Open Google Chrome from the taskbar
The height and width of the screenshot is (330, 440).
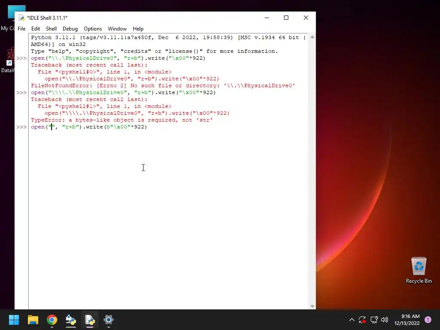(x=52, y=320)
